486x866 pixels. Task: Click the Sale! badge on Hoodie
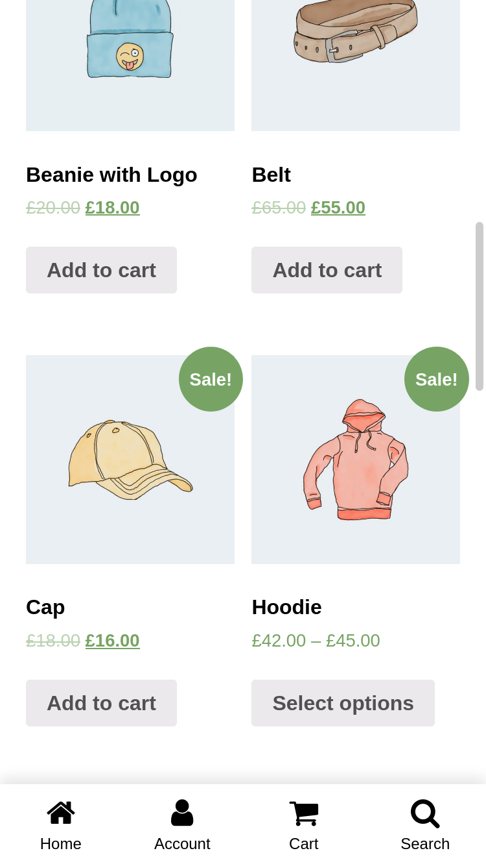point(436,379)
